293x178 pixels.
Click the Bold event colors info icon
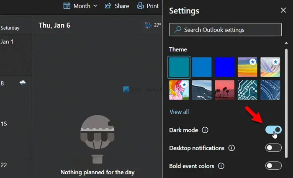pyautogui.click(x=221, y=166)
